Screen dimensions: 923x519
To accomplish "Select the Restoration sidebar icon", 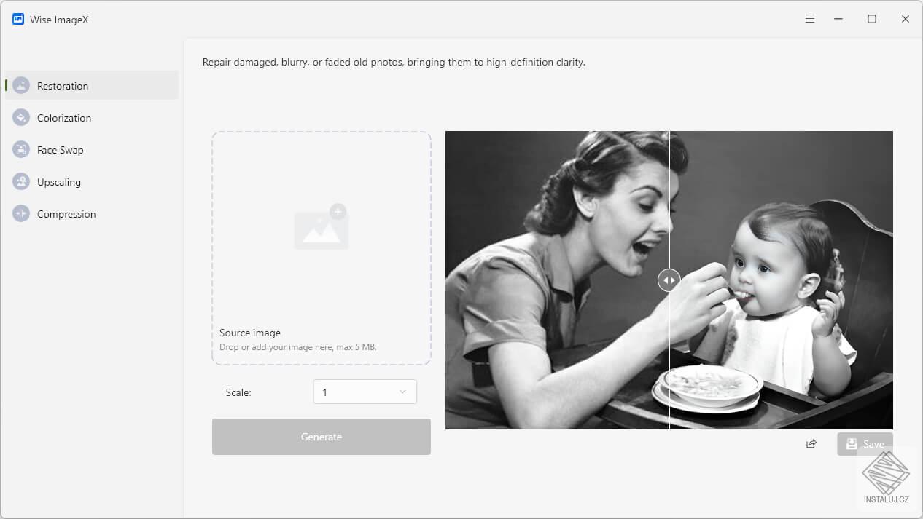I will (x=21, y=86).
